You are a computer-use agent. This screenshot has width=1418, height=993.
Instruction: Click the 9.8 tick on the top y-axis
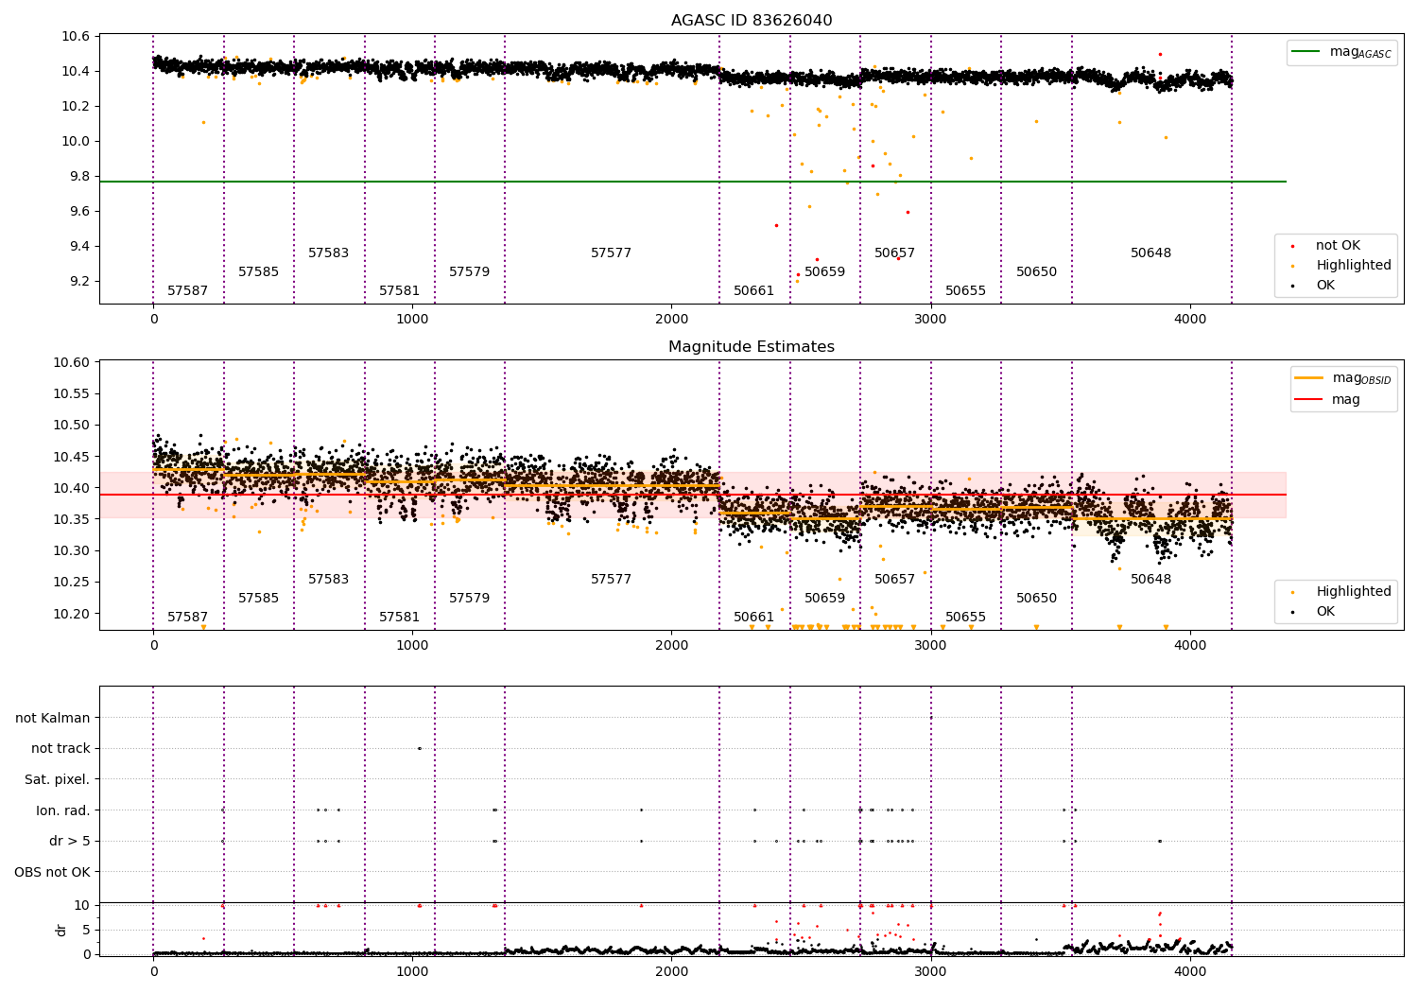click(x=78, y=177)
